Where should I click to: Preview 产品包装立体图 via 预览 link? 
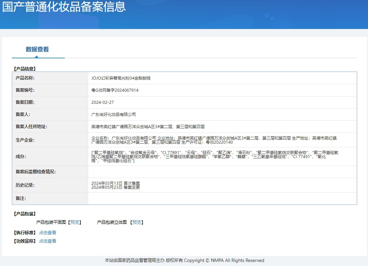137,222
